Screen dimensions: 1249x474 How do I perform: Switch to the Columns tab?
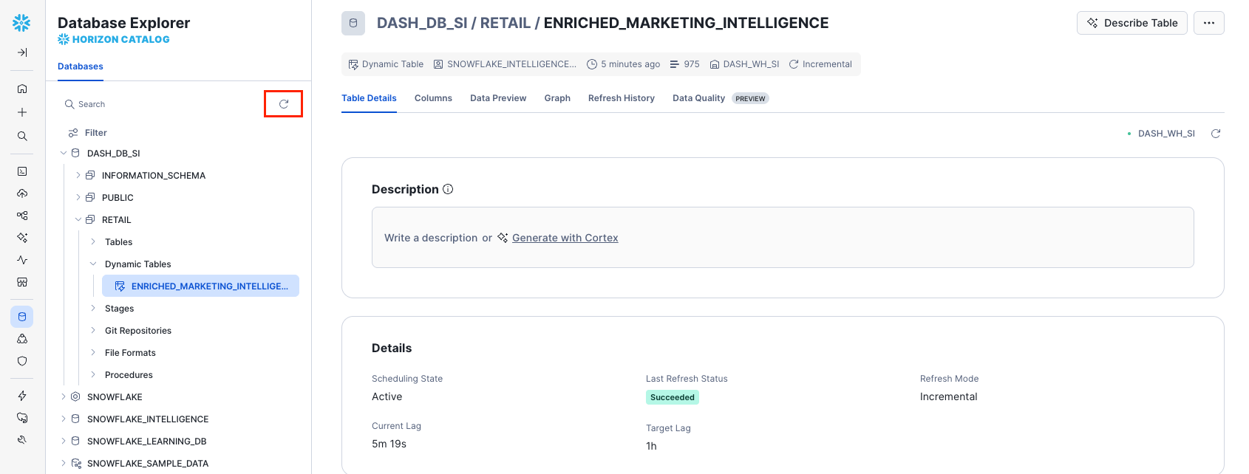point(433,98)
